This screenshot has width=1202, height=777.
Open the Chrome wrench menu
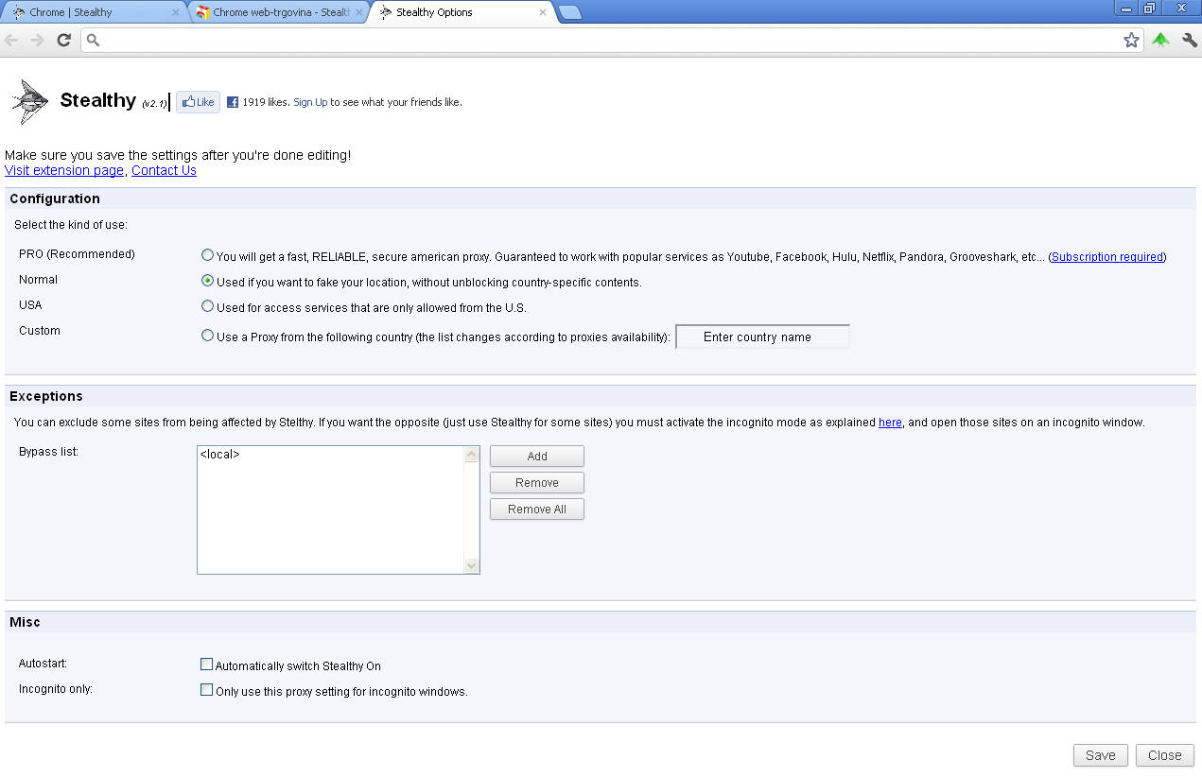click(x=1190, y=40)
